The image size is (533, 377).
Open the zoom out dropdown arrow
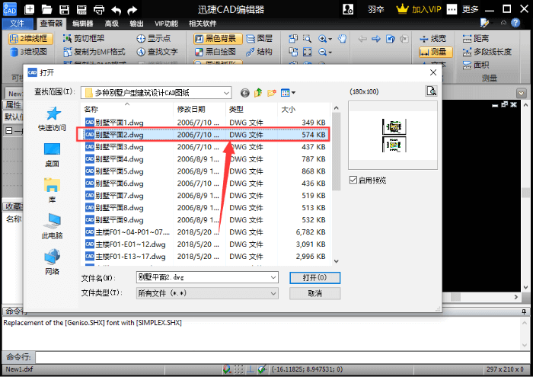[330, 53]
